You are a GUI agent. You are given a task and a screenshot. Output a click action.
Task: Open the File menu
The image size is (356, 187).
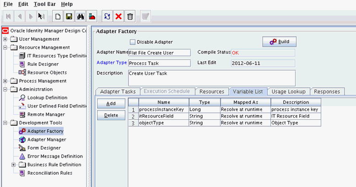coord(8,4)
